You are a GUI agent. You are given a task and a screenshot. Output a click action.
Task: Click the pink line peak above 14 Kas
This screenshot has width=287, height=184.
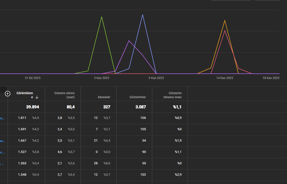[x=225, y=31]
